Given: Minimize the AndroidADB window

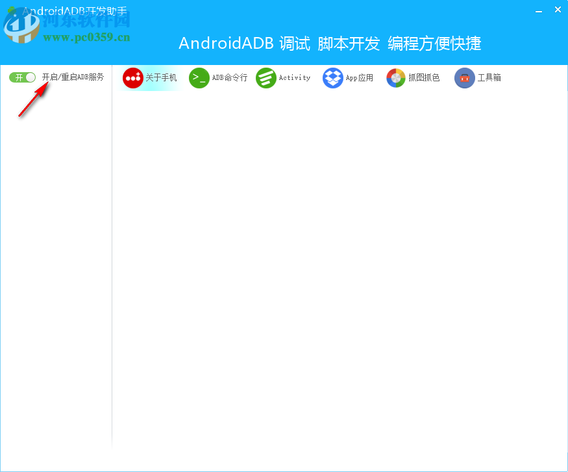Looking at the screenshot, I should point(538,10).
